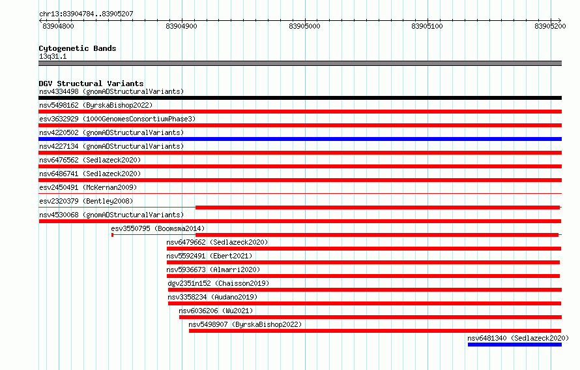This screenshot has height=370, width=580.
Task: Open nsv6481340 (Sedlazeck2020) label
Action: point(518,338)
